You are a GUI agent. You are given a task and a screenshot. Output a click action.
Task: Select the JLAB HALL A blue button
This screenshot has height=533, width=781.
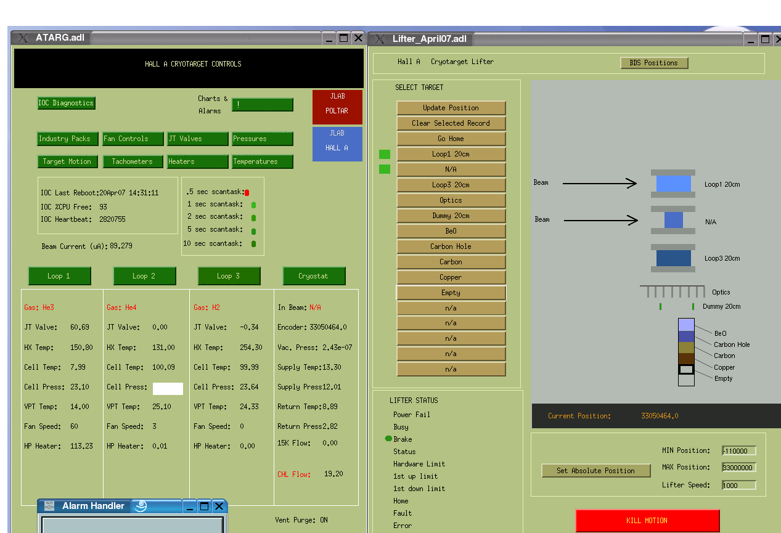[337, 144]
